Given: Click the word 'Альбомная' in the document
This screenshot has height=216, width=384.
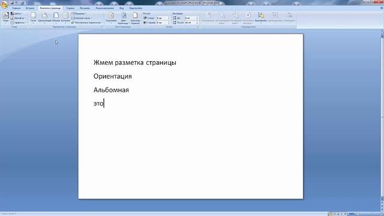Looking at the screenshot, I should (x=111, y=90).
